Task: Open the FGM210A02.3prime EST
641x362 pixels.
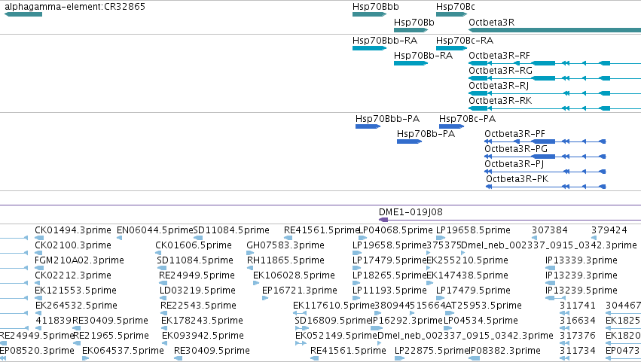Action: tap(39, 269)
